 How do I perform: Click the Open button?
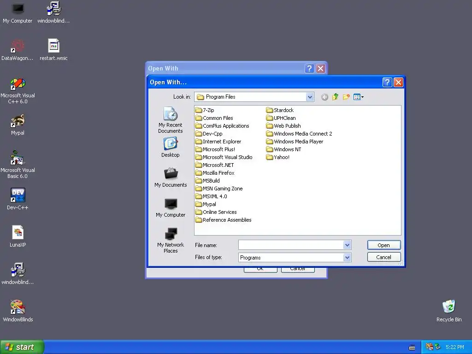pyautogui.click(x=384, y=245)
